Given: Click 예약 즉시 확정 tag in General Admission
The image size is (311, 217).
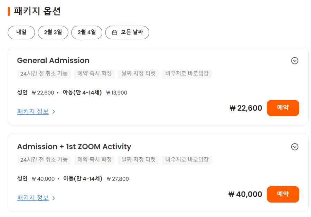Looking at the screenshot, I should point(95,73).
